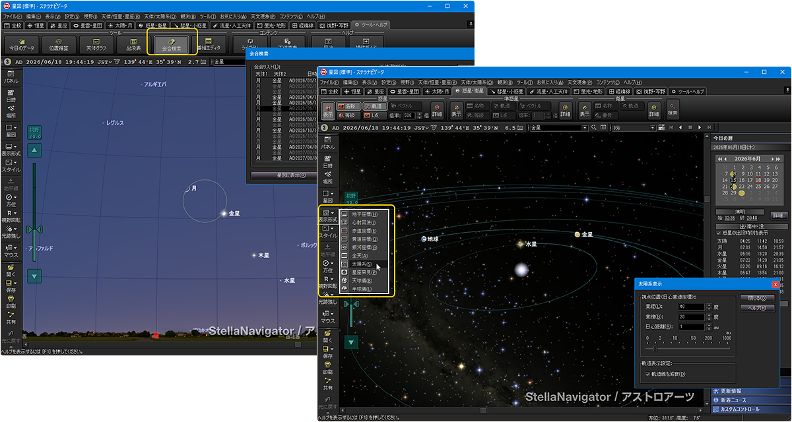This screenshot has width=792, height=422.
Task: Open the 出没表 rise-set table tool
Action: click(132, 44)
